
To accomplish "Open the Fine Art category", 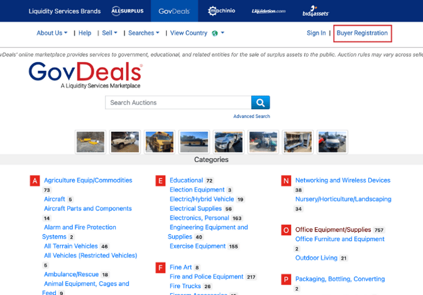I will tap(181, 267).
